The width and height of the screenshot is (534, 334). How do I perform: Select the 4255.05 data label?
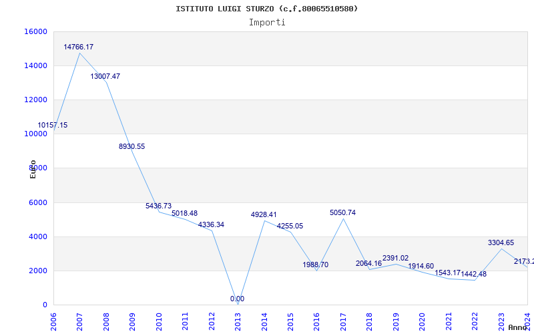(x=290, y=226)
